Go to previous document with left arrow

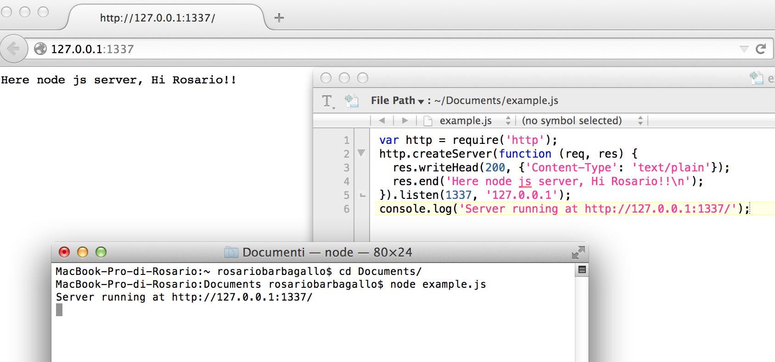tap(382, 121)
